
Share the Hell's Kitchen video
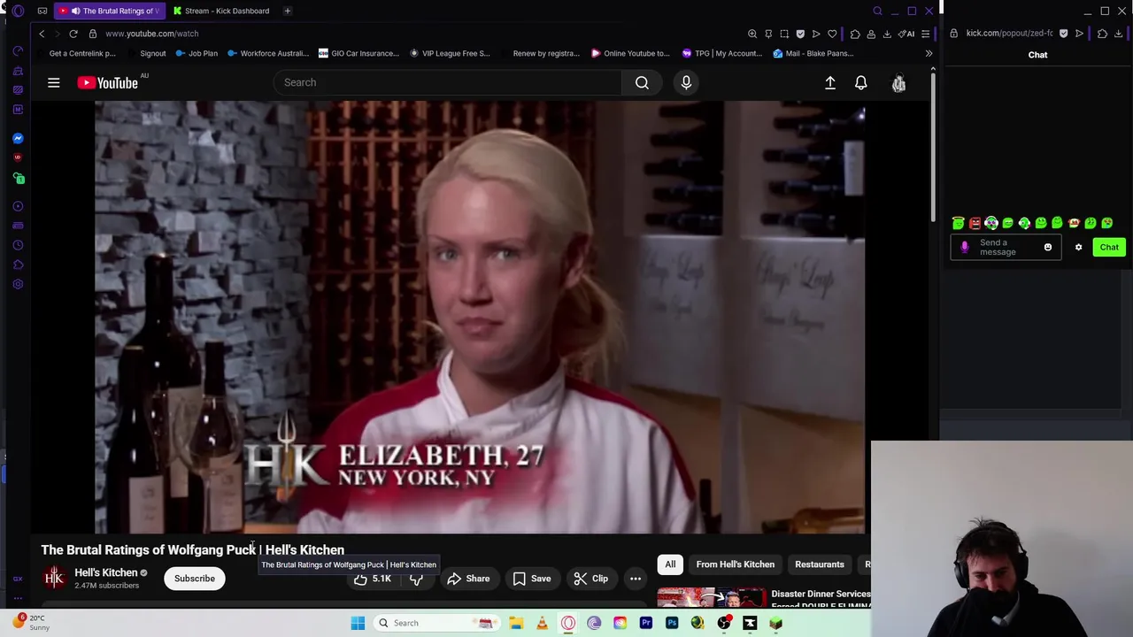(x=468, y=579)
